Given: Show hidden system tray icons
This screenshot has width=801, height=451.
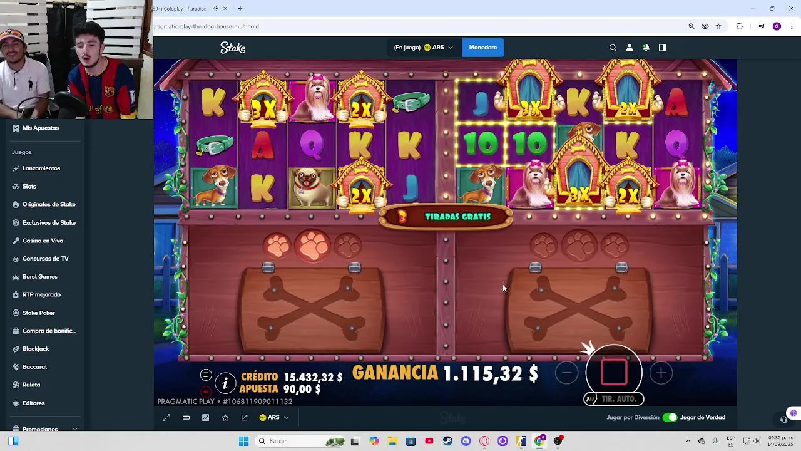Looking at the screenshot, I should tap(688, 441).
